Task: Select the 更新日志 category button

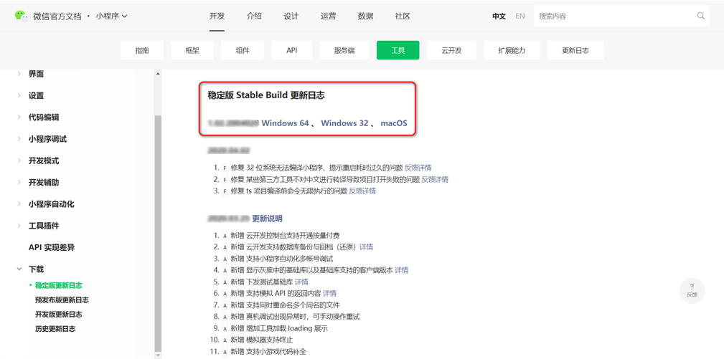Action: click(x=575, y=50)
